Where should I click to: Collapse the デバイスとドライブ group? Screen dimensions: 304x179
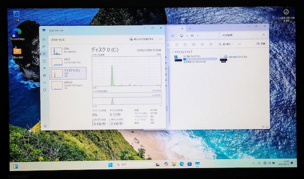tap(172, 52)
